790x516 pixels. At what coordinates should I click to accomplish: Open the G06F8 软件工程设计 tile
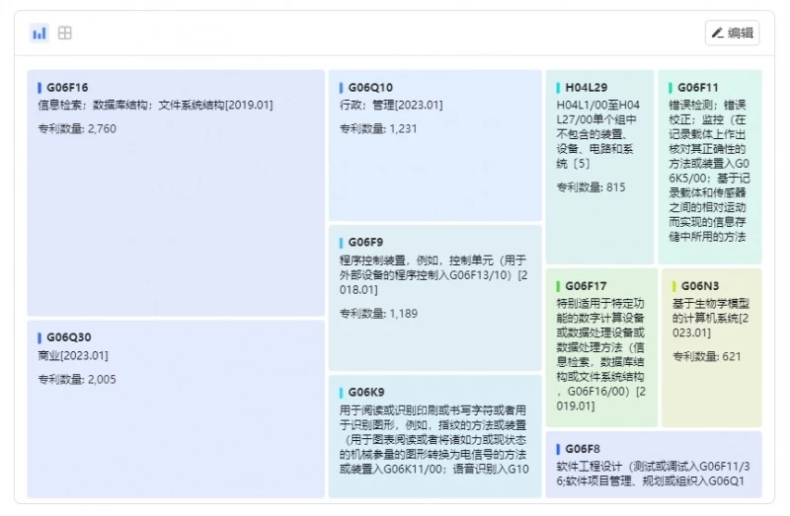(x=653, y=465)
